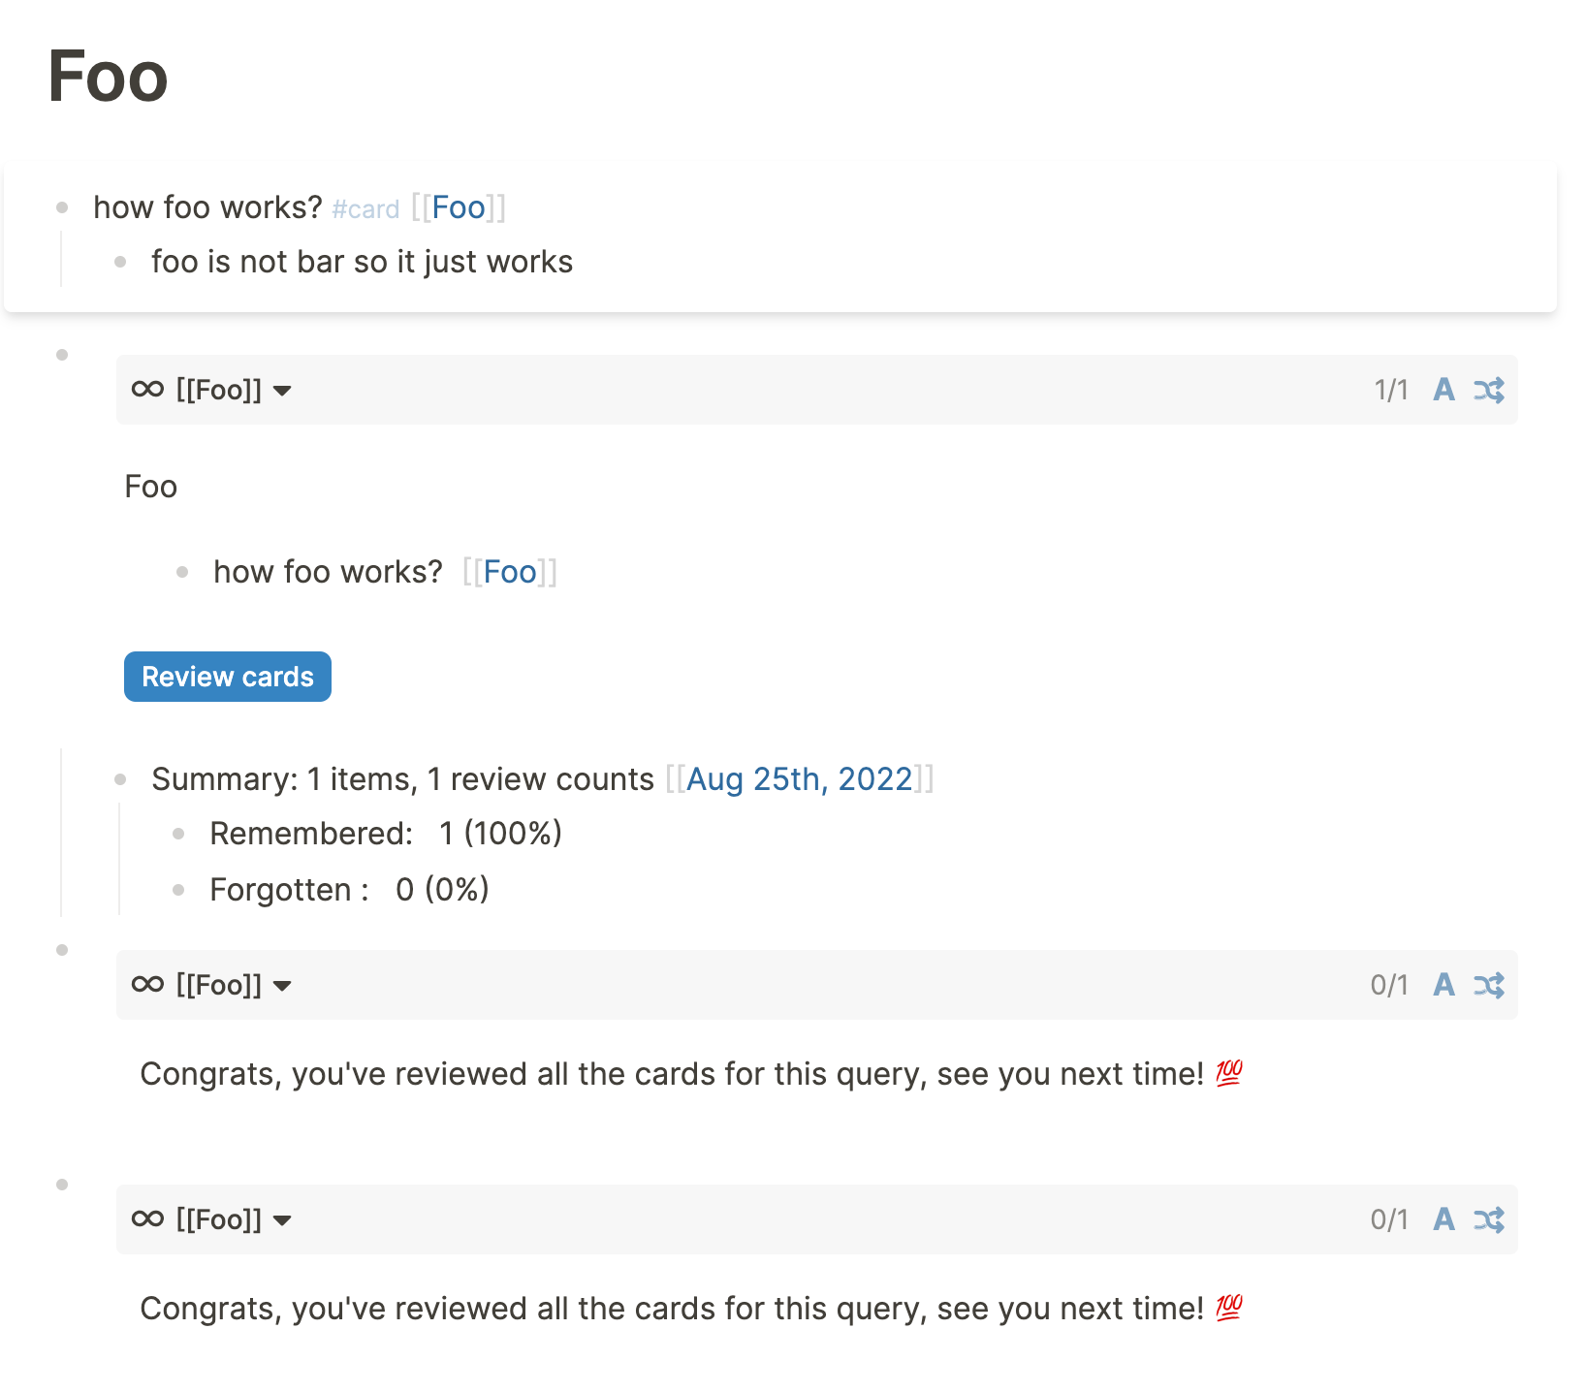This screenshot has height=1392, width=1586.
Task: Click the infinity icon on the first card header
Action: pyautogui.click(x=145, y=390)
